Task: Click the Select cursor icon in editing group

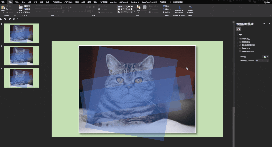Action: 164,12
